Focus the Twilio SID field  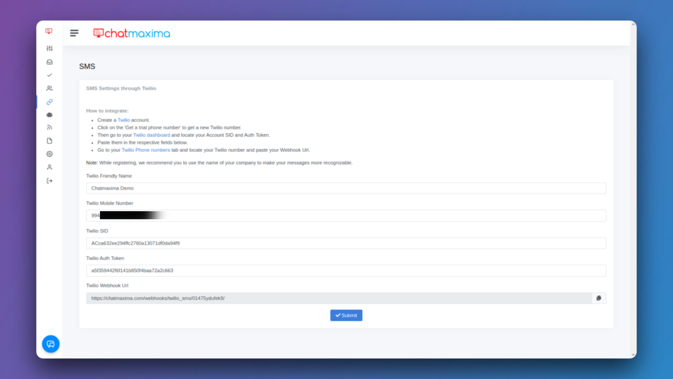346,243
